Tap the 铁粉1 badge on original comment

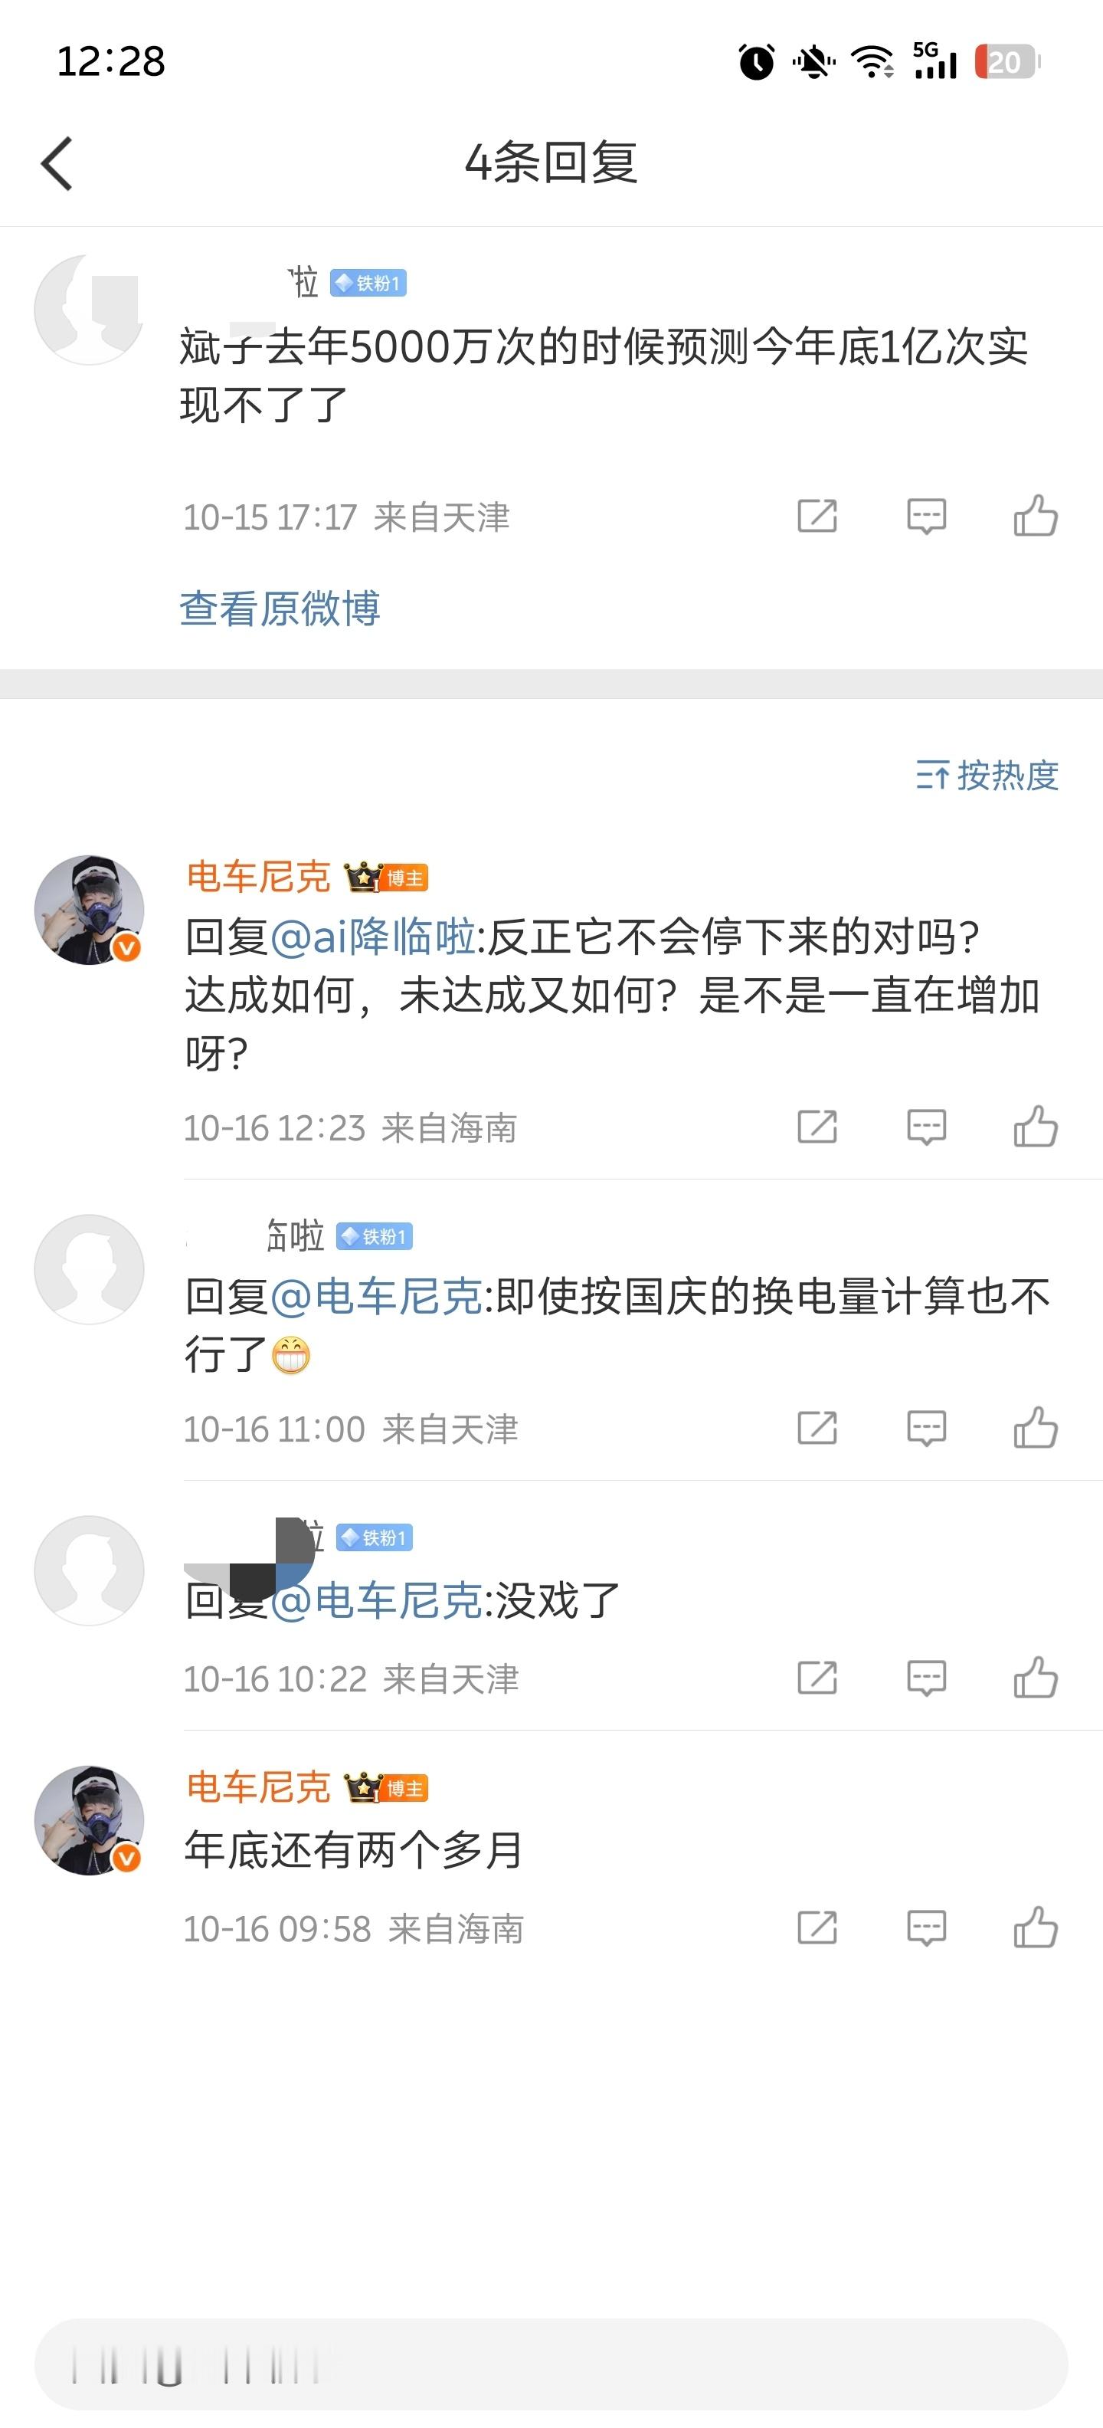click(x=368, y=283)
